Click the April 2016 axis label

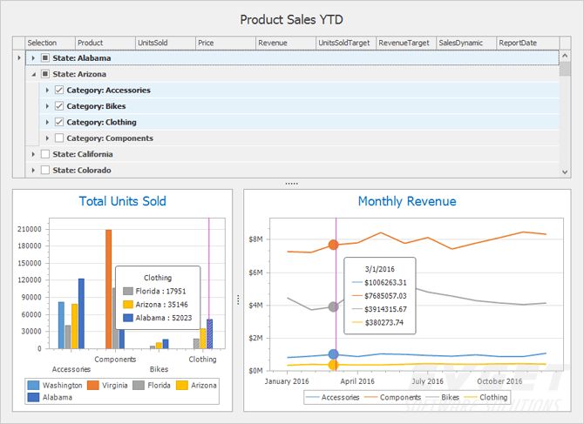tap(357, 381)
